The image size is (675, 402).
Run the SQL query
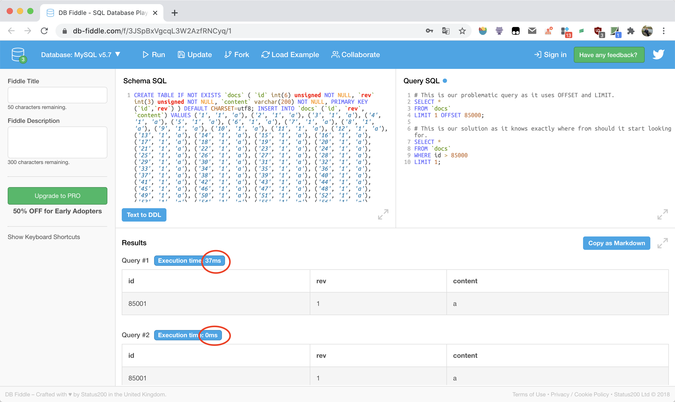tap(154, 55)
